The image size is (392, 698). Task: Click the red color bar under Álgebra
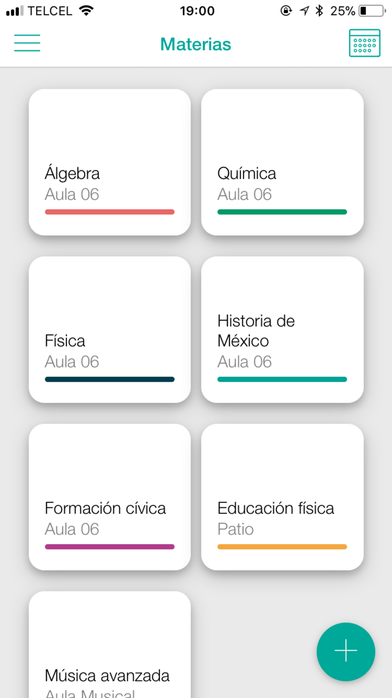coord(110,212)
